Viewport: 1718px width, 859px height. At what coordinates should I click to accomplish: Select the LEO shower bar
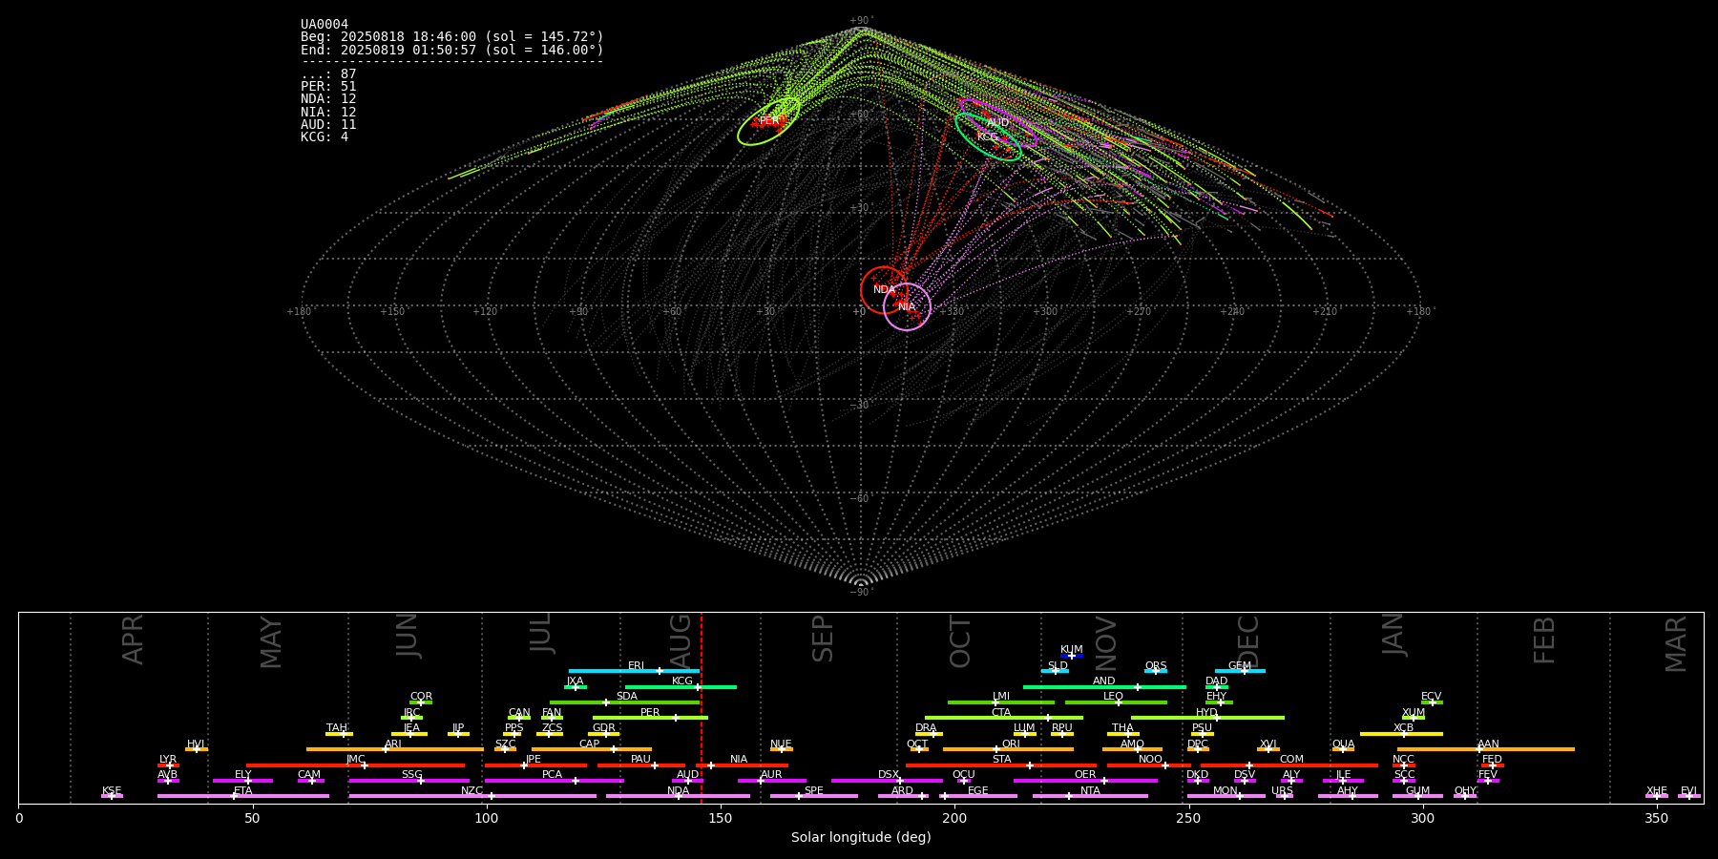click(1116, 702)
